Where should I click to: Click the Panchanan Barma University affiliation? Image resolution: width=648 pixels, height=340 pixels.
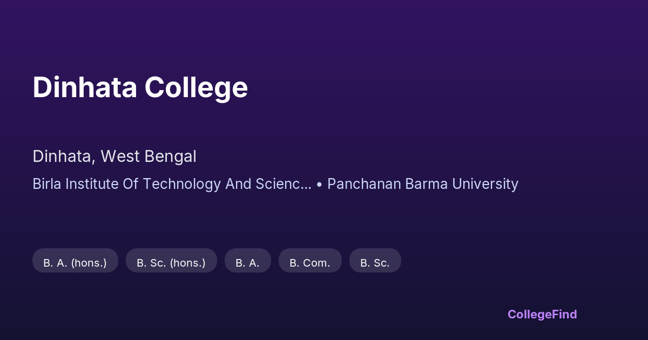423,184
